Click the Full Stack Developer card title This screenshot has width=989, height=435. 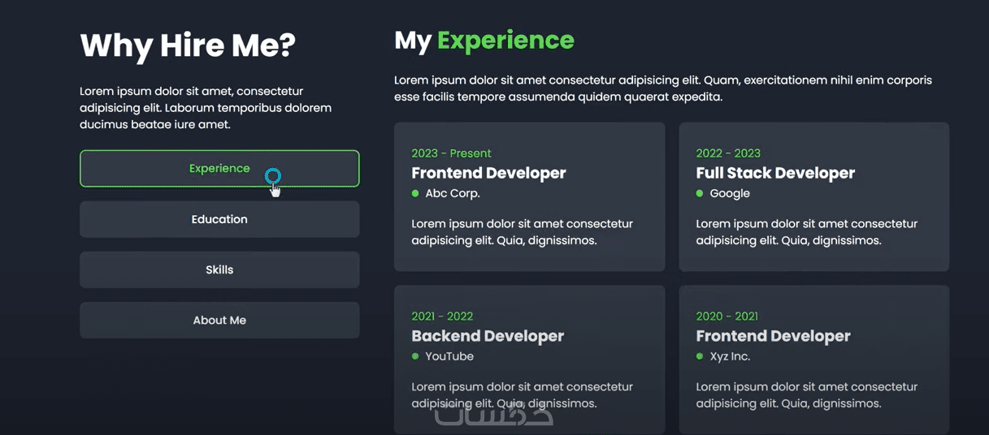775,173
